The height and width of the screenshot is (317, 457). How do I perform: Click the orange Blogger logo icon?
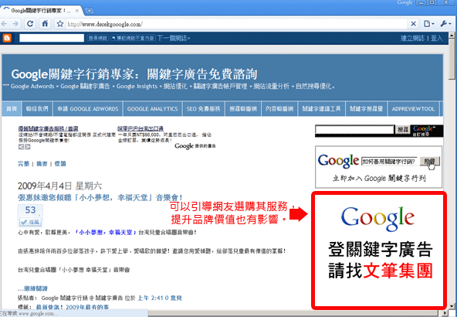(7, 38)
